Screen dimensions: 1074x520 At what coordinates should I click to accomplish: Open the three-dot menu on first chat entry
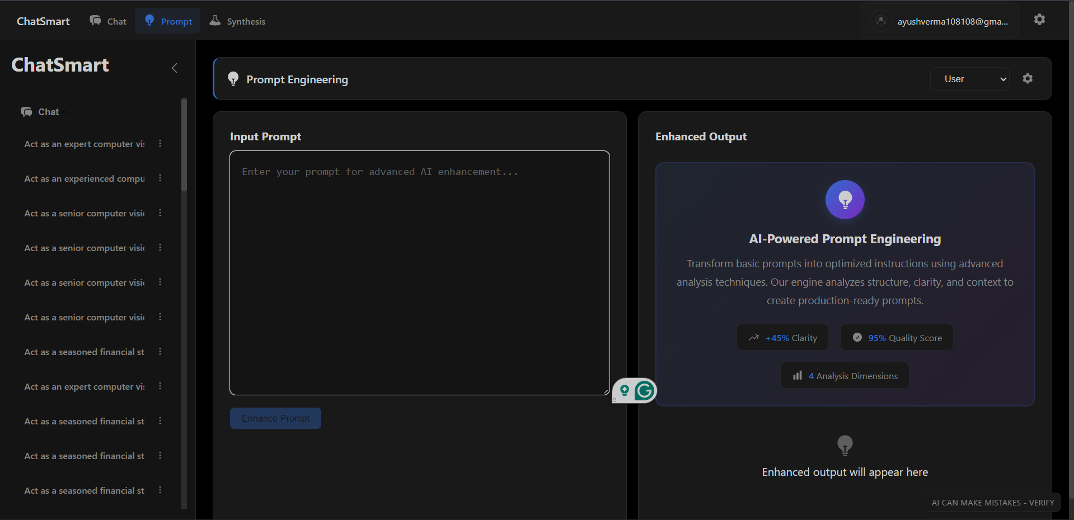pos(160,144)
